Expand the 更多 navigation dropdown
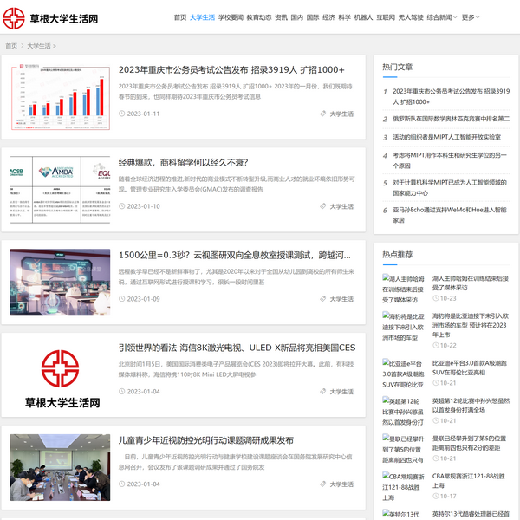This screenshot has height=520, width=520. point(469,17)
